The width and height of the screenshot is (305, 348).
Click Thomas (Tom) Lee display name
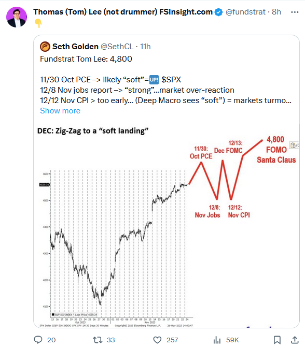pyautogui.click(x=123, y=12)
